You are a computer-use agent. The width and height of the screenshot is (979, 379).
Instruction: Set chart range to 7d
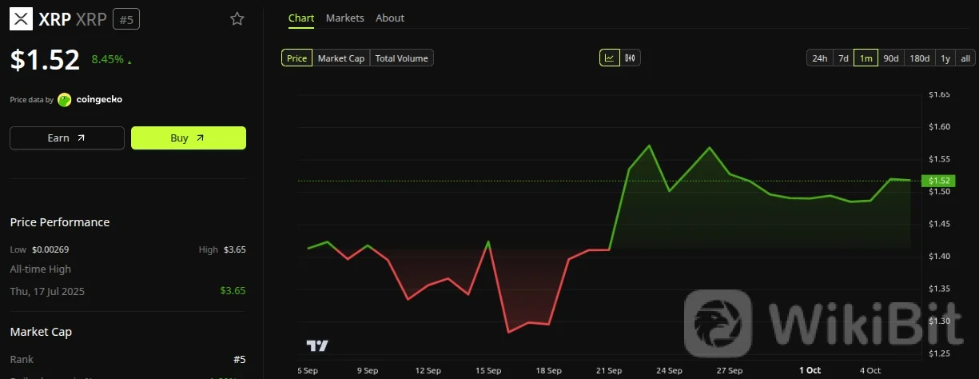[x=843, y=58]
